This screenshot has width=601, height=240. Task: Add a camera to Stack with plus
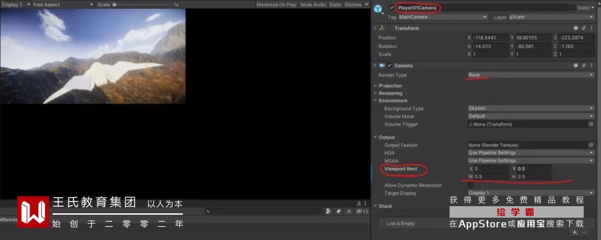574,232
